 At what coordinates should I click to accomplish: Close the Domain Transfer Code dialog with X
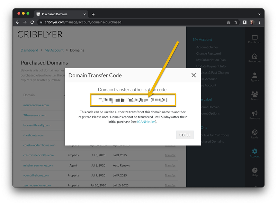click(194, 75)
